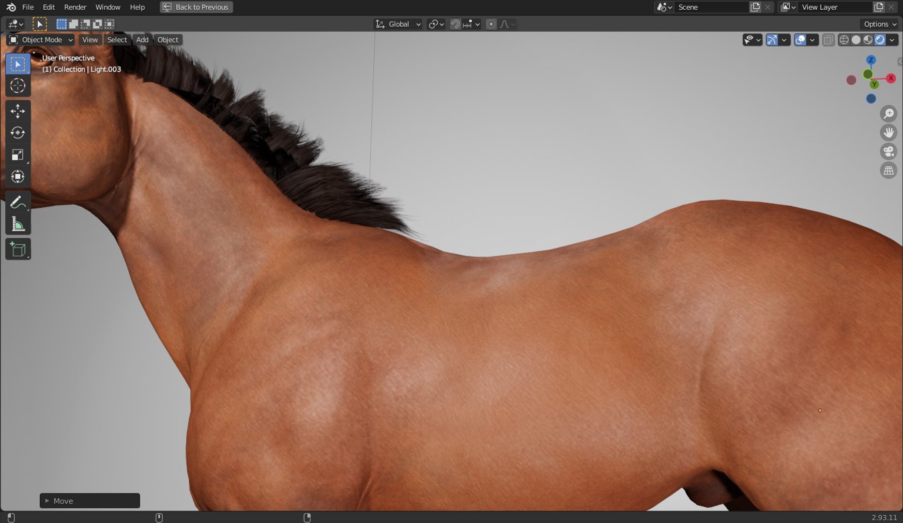Open the shading options arrow
903x523 pixels.
[892, 40]
